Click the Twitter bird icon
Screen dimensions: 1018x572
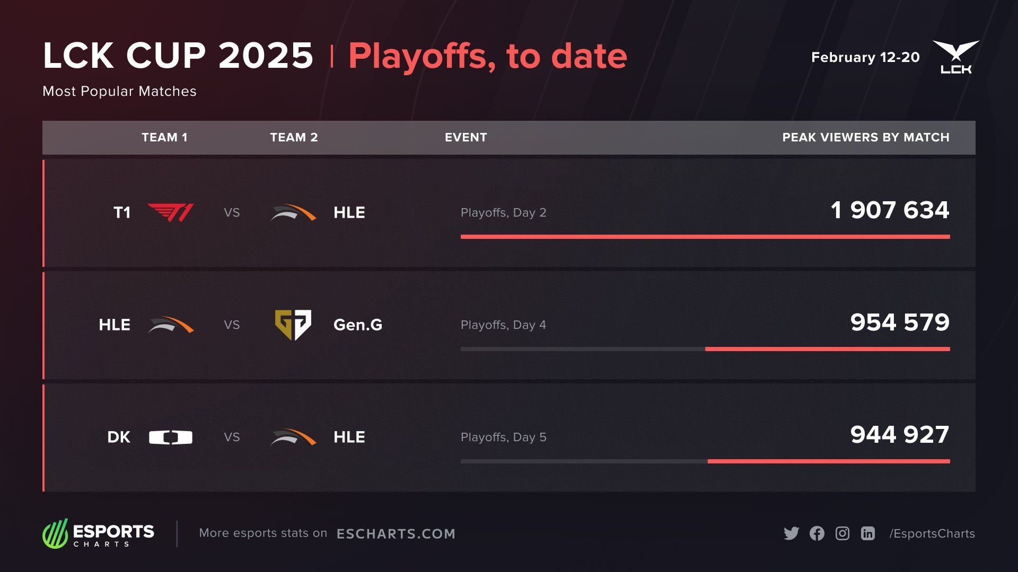tap(791, 533)
